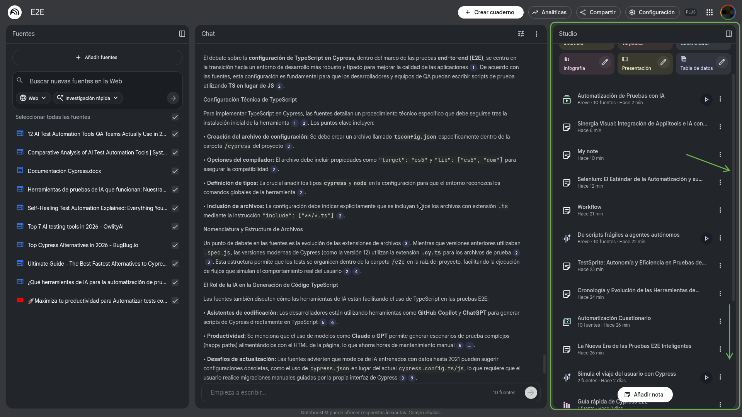Click Añadir fuentes button

coord(97,57)
